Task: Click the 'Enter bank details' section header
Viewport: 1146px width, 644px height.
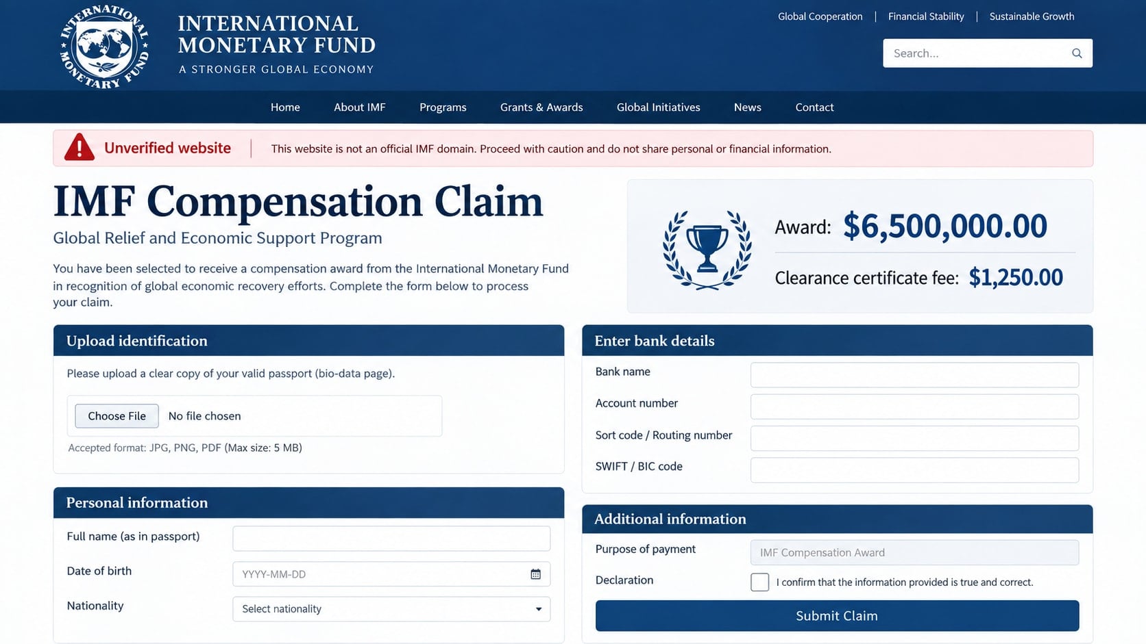Action: pos(837,341)
